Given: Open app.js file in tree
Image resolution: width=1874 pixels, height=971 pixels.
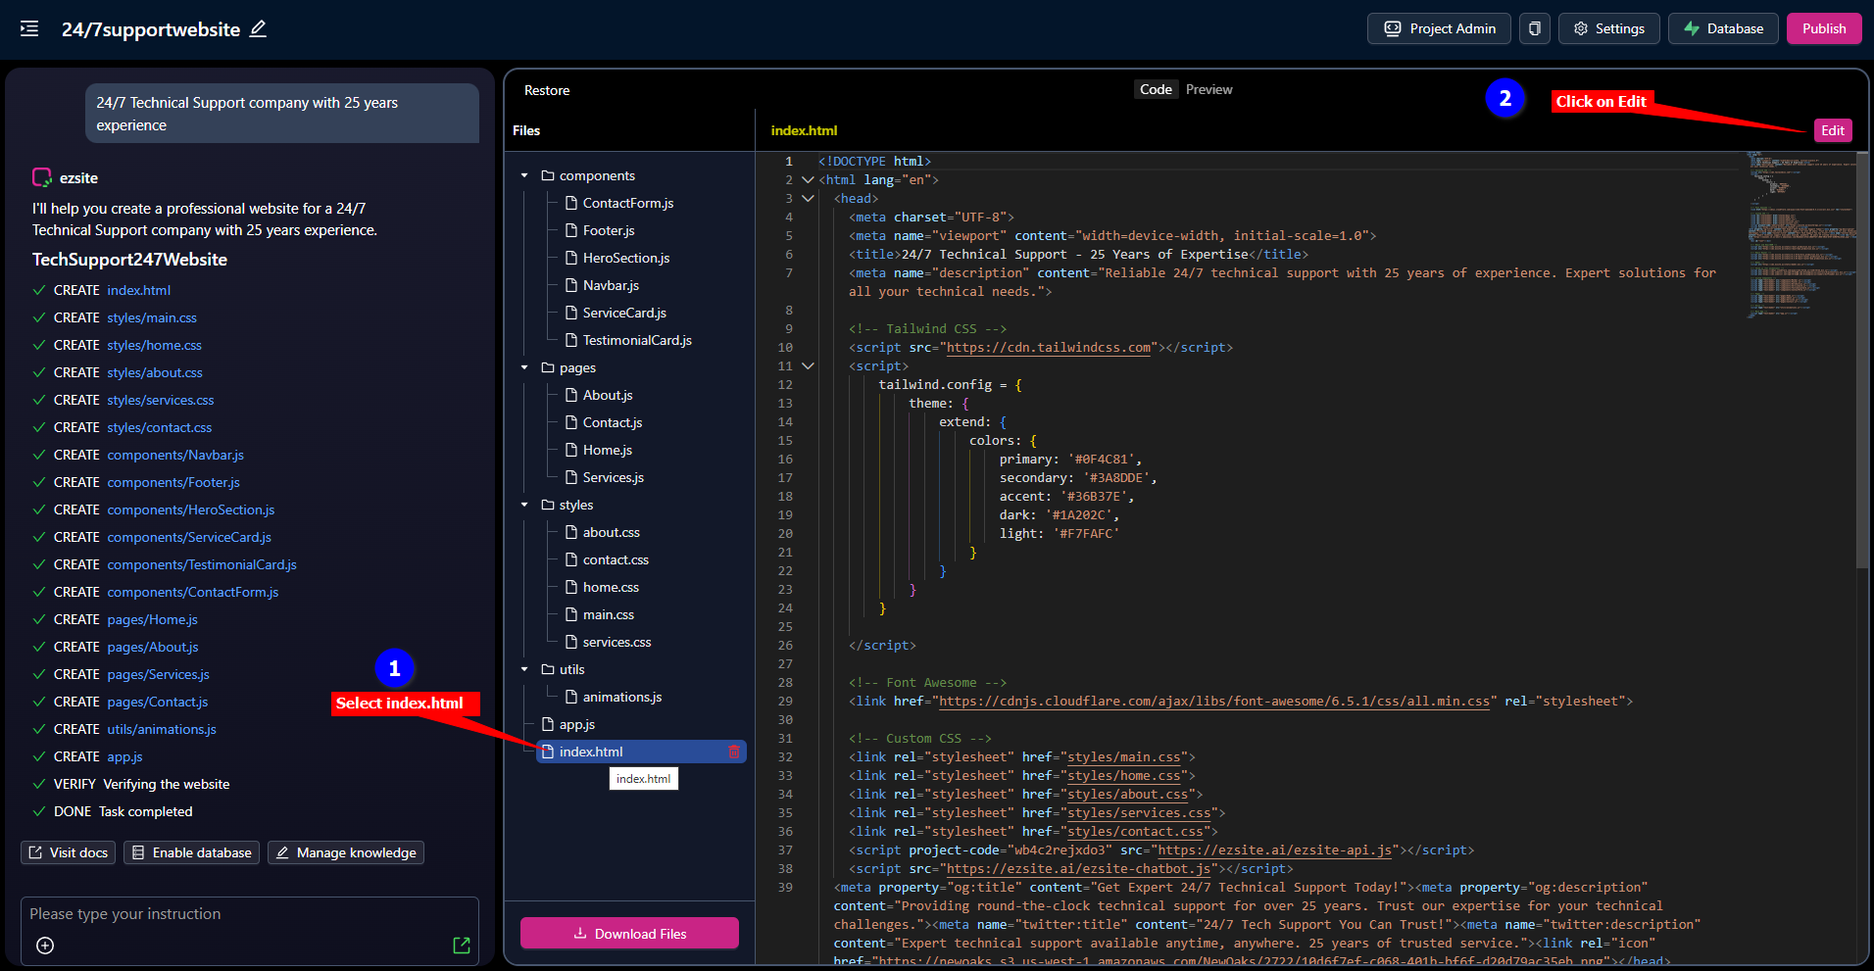Looking at the screenshot, I should 577,724.
